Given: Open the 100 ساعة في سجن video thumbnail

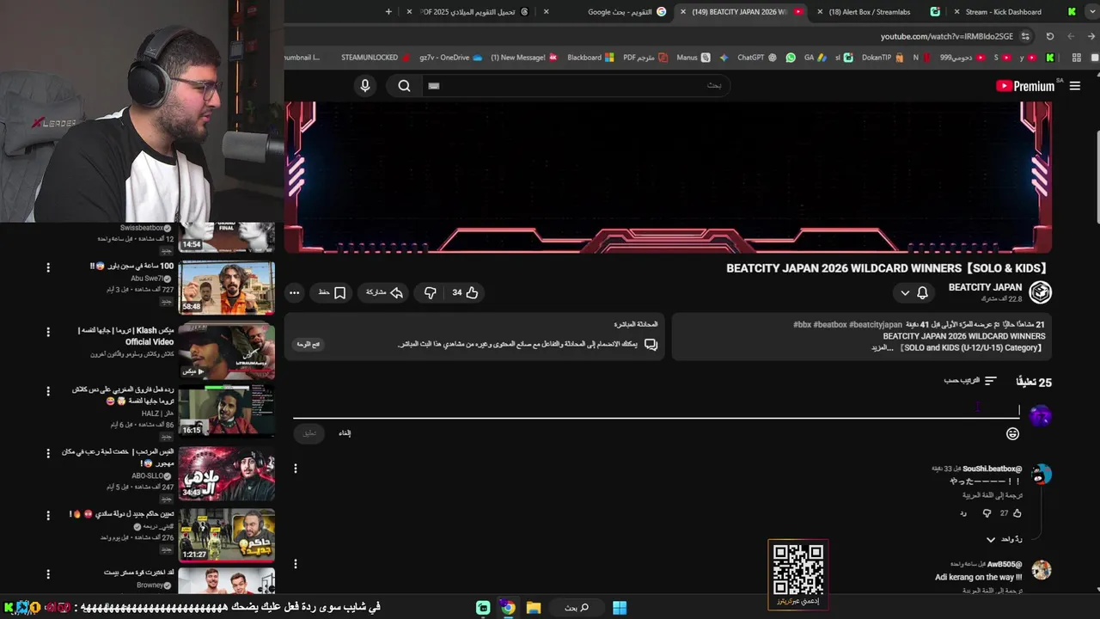Looking at the screenshot, I should (x=227, y=287).
